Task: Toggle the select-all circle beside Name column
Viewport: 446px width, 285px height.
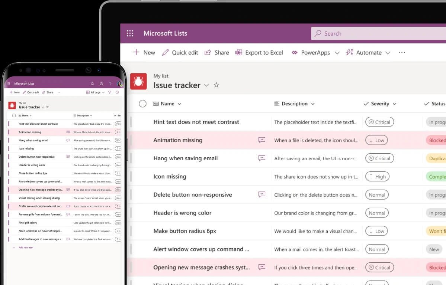Action: tap(142, 104)
